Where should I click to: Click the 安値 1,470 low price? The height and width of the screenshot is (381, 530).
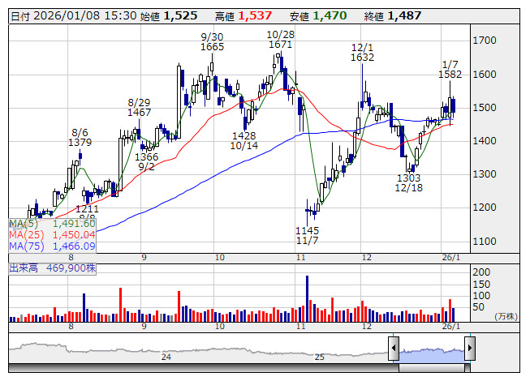point(318,16)
